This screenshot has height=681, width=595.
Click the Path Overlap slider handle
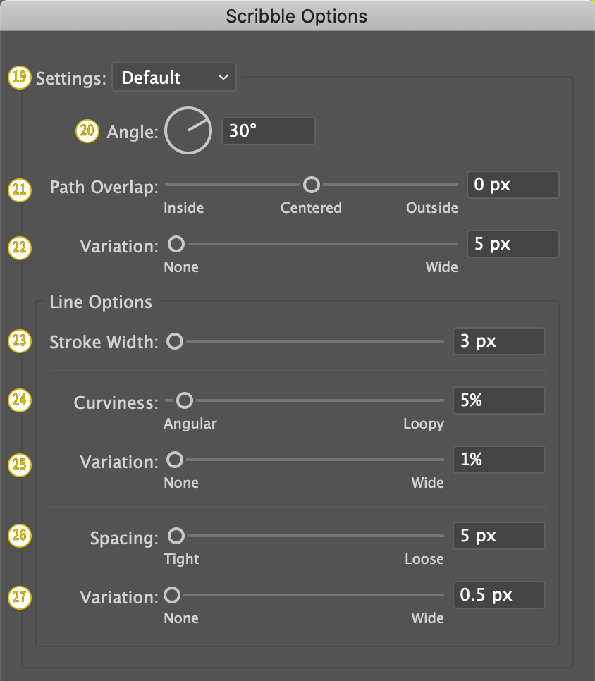pos(311,185)
